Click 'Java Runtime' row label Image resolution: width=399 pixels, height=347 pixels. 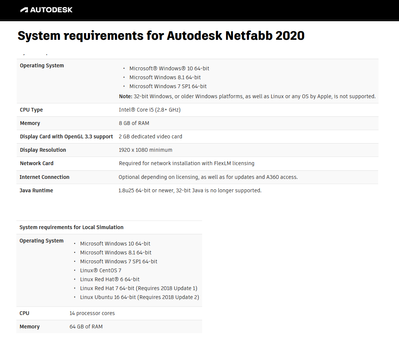(36, 190)
